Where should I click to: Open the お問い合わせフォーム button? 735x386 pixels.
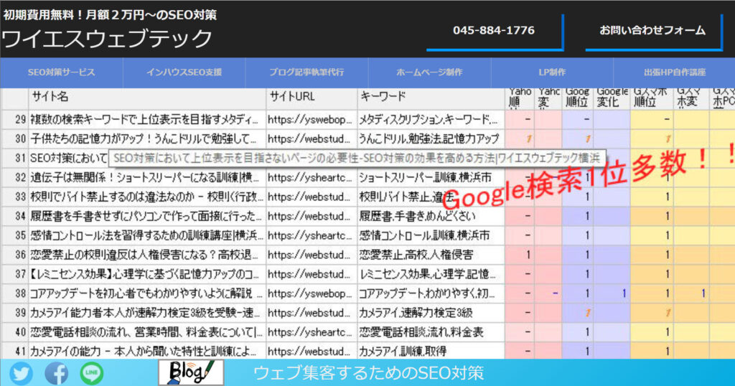point(653,31)
